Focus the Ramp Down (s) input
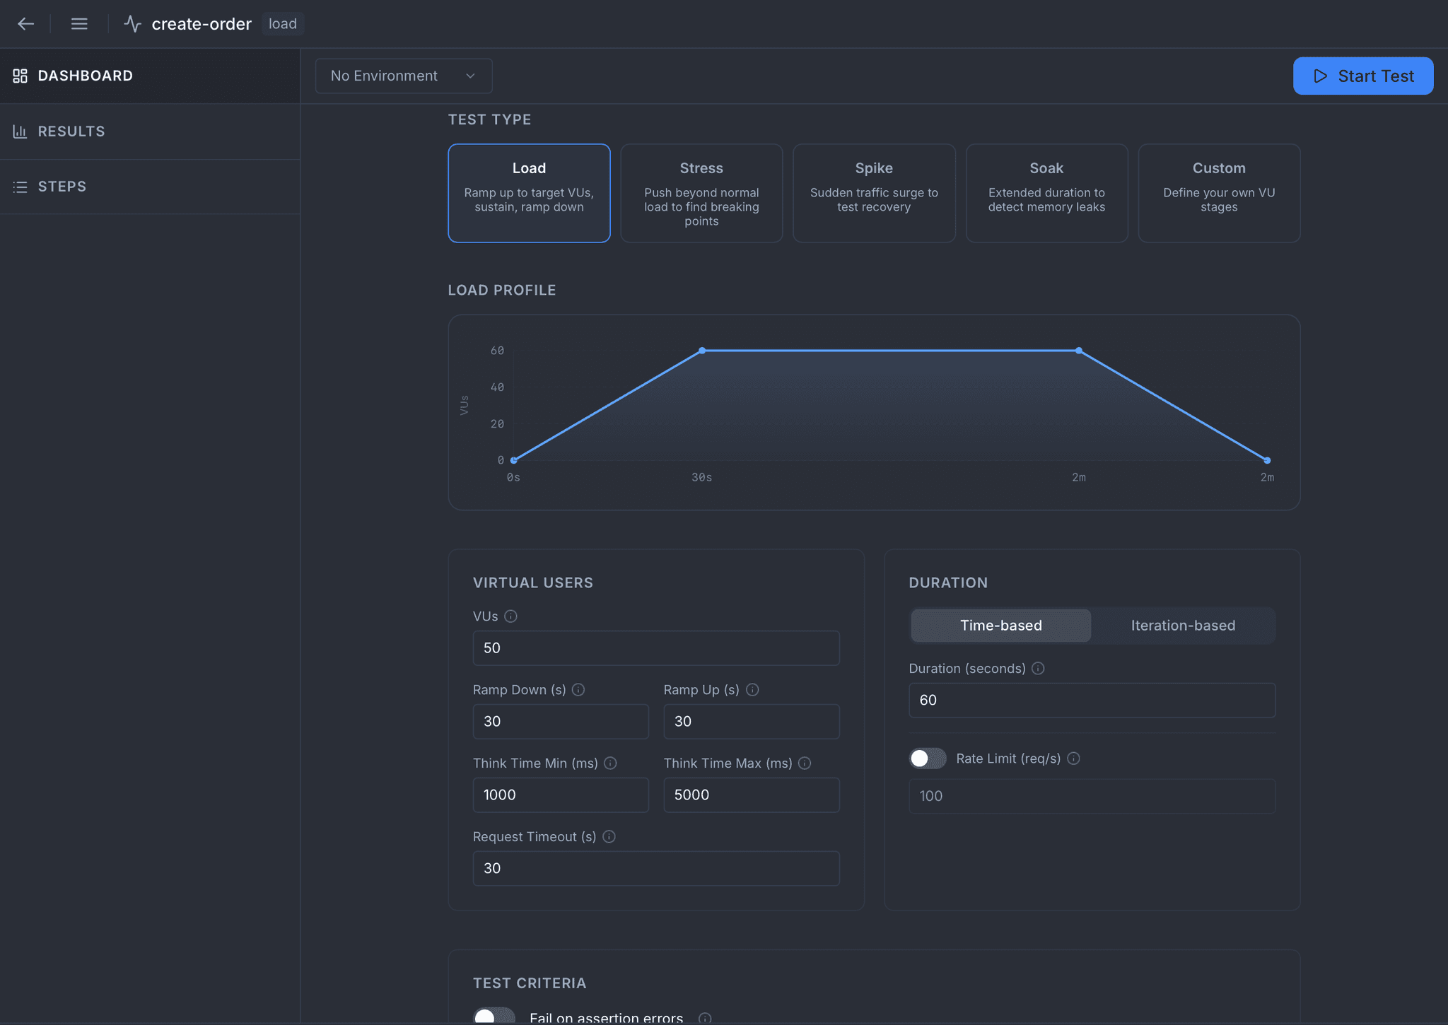This screenshot has height=1025, width=1448. (561, 722)
